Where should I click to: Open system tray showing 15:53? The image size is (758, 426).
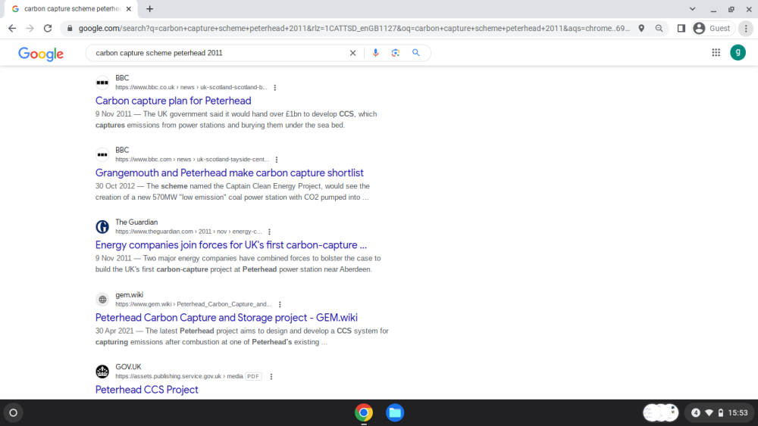coord(720,413)
